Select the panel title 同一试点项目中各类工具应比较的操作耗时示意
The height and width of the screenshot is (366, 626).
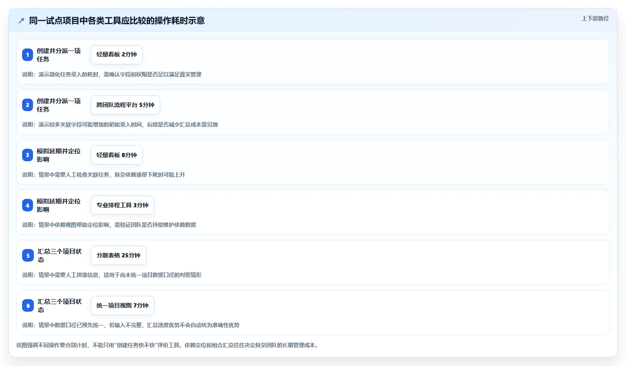click(x=117, y=20)
